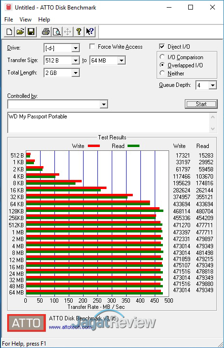Open the Help menu

pos(44,20)
